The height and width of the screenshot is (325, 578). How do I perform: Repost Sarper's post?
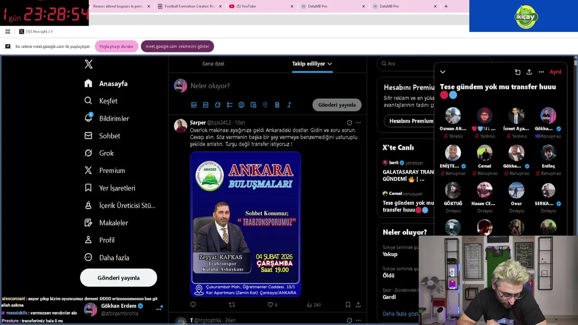232,305
